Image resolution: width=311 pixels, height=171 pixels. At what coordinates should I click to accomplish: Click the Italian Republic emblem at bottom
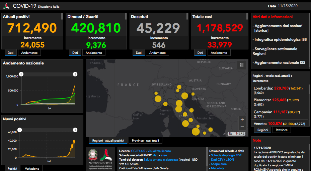pos(93,155)
